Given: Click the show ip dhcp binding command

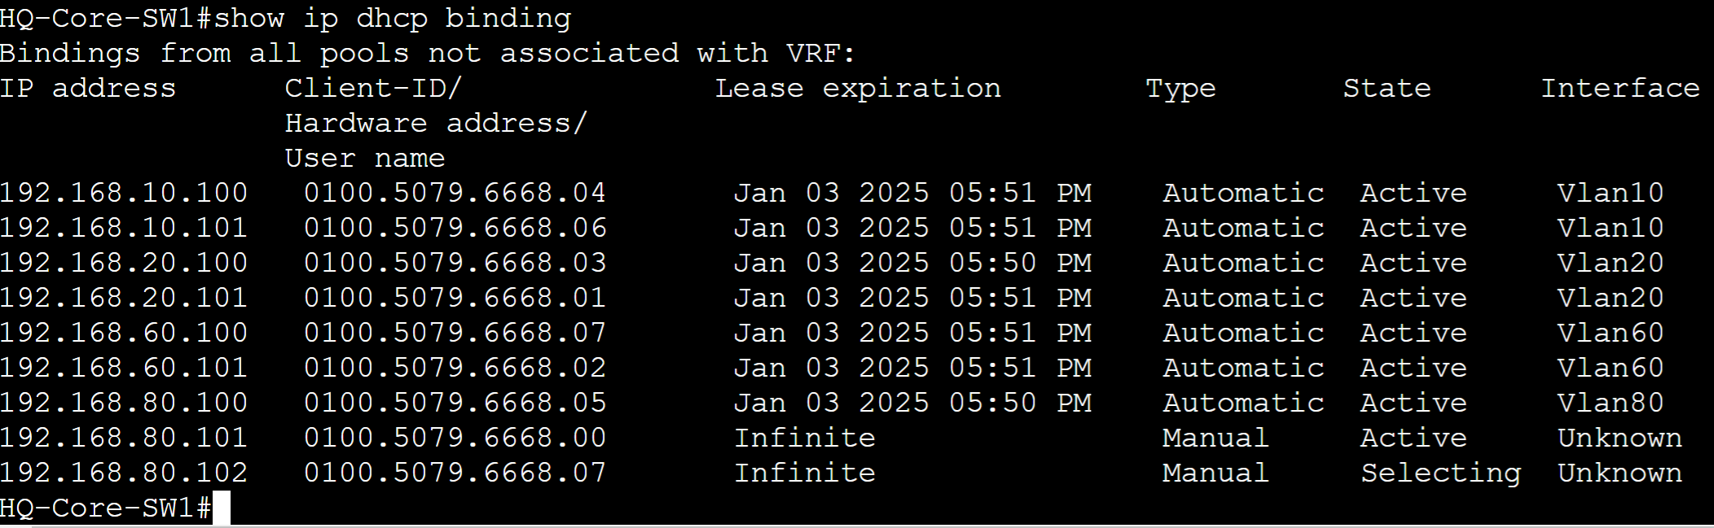Looking at the screenshot, I should [393, 19].
